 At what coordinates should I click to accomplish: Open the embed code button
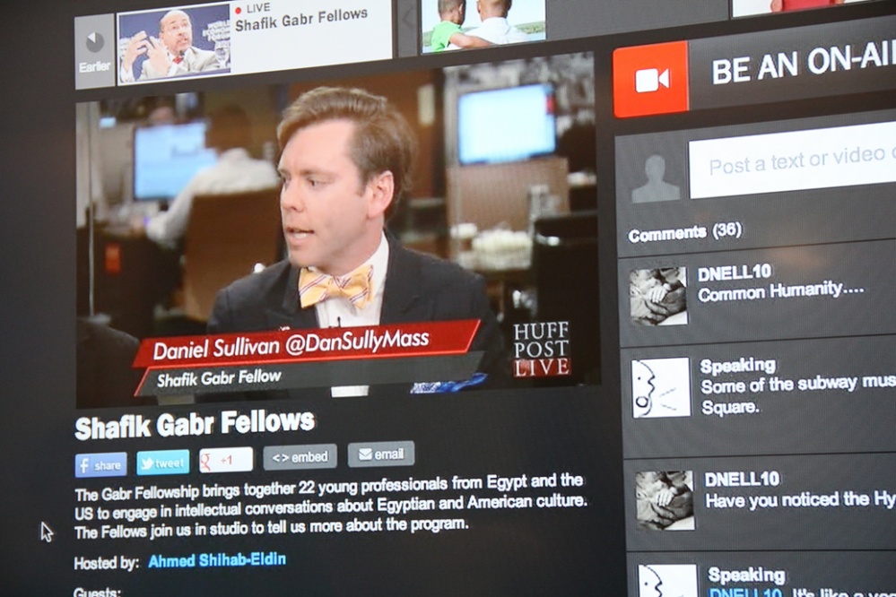(x=300, y=456)
